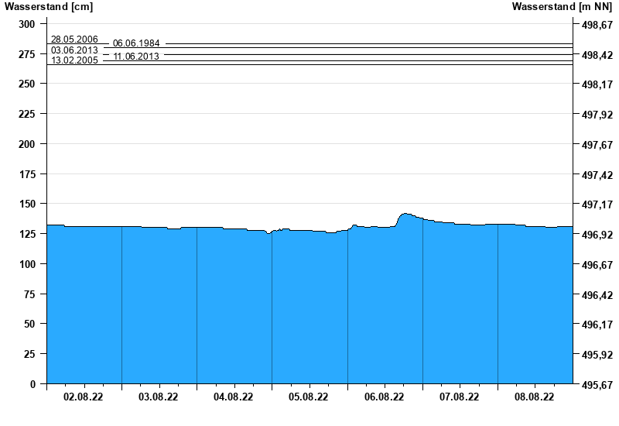
Task: Select the 03.06.2013 flood marker label
Action: tap(74, 50)
